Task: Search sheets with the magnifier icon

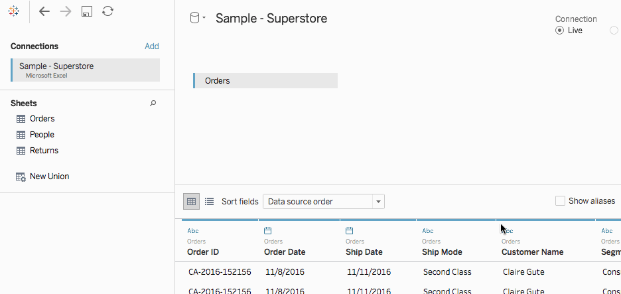Action: click(153, 104)
